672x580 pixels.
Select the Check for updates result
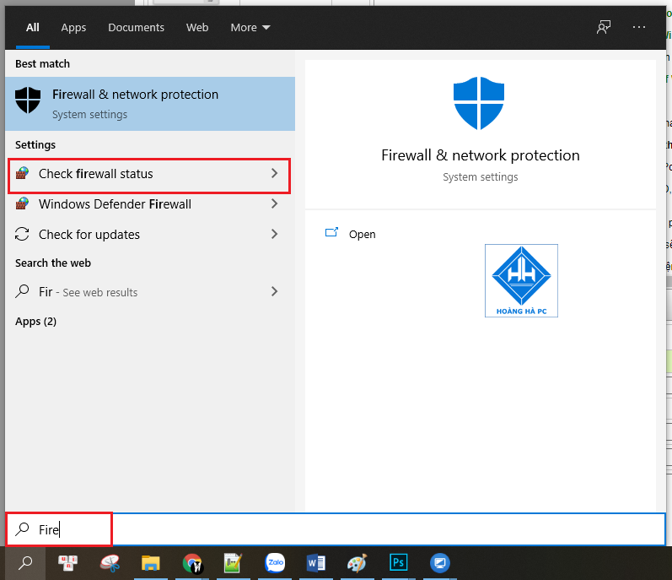149,234
